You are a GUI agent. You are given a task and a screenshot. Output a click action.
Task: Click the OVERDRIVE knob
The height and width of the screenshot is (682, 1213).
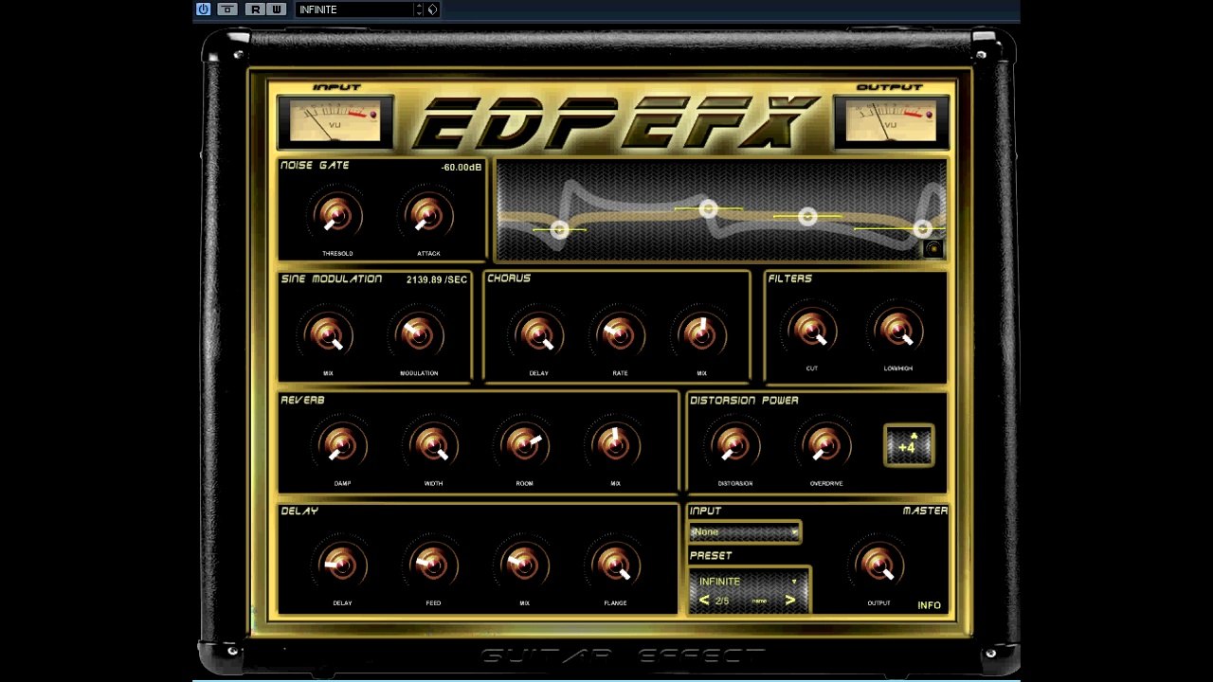825,444
